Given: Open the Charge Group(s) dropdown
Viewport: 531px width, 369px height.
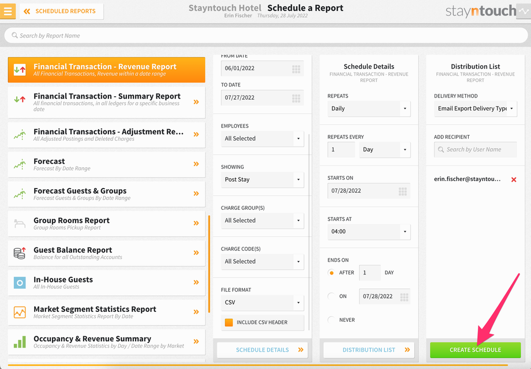Looking at the screenshot, I should tap(263, 220).
